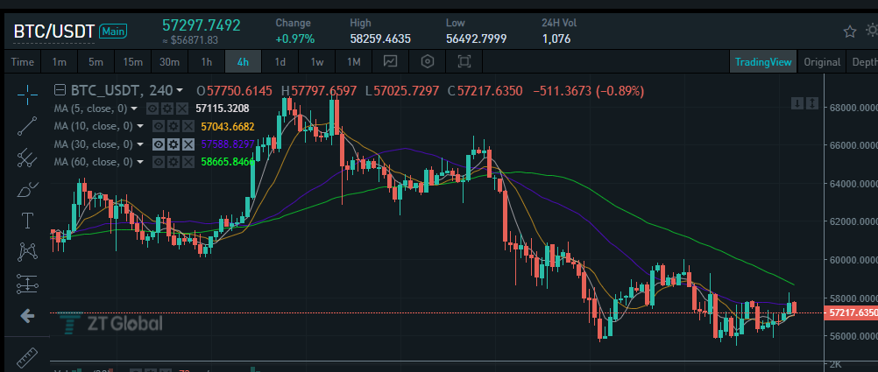This screenshot has width=878, height=372.
Task: Click the 24H Vol value 1,076
Action: pyautogui.click(x=556, y=39)
